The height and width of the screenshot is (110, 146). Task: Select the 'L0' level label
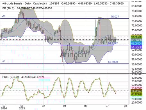(3, 16)
